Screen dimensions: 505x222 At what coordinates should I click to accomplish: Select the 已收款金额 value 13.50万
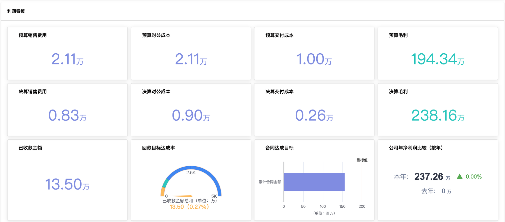click(x=67, y=184)
